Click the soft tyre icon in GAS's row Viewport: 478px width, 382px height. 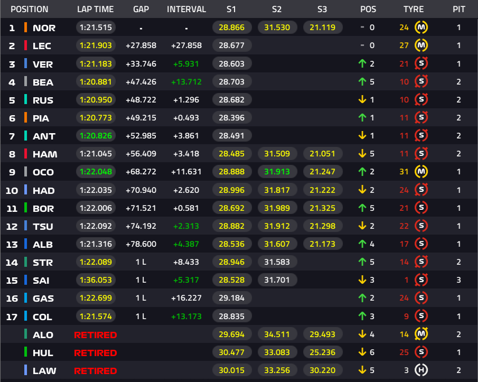(x=421, y=297)
